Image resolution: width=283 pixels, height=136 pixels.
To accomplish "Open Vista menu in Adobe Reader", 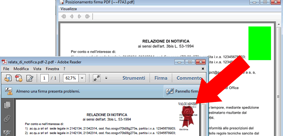I will (37, 69).
